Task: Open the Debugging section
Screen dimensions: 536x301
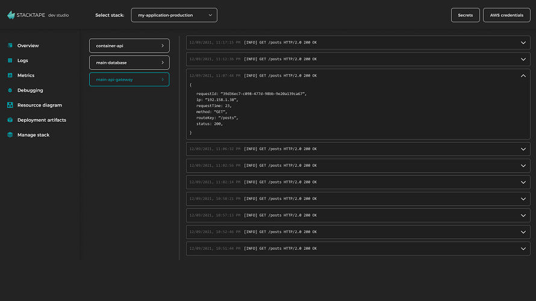Action: (30, 90)
